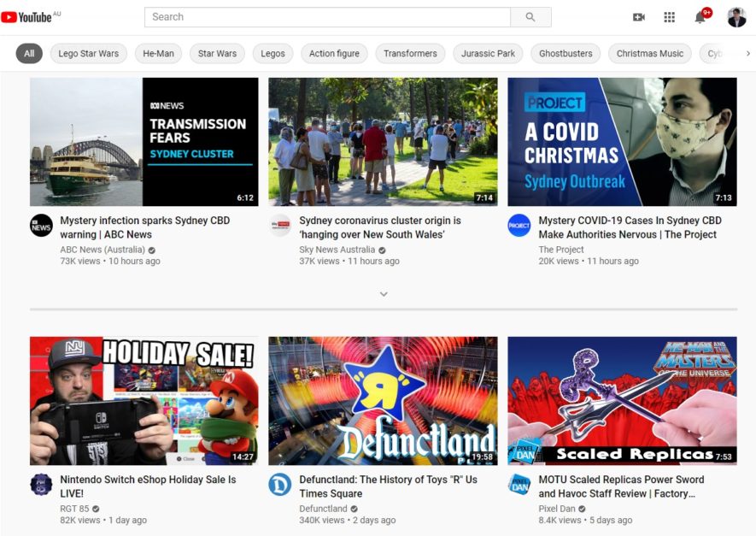Focus the Search input field
756x536 pixels.
pyautogui.click(x=327, y=17)
